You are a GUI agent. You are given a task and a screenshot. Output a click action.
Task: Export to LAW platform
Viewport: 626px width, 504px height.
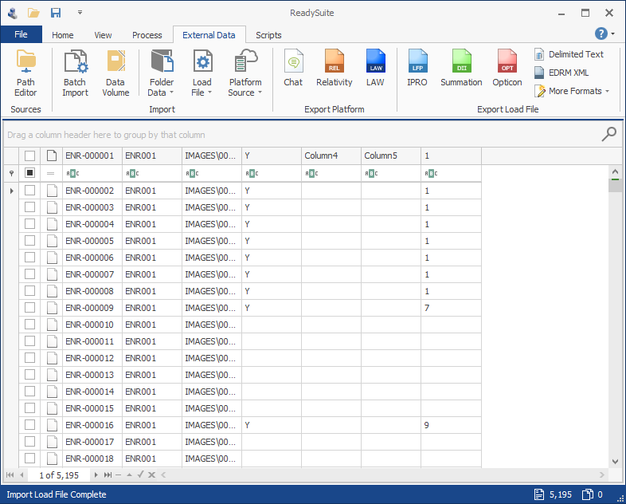375,68
